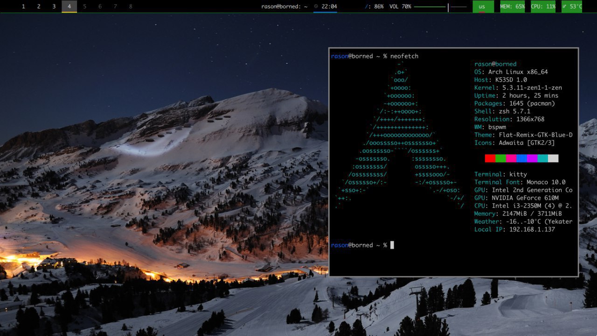
Task: Go to workspace 8 in the bar
Action: pyautogui.click(x=131, y=7)
